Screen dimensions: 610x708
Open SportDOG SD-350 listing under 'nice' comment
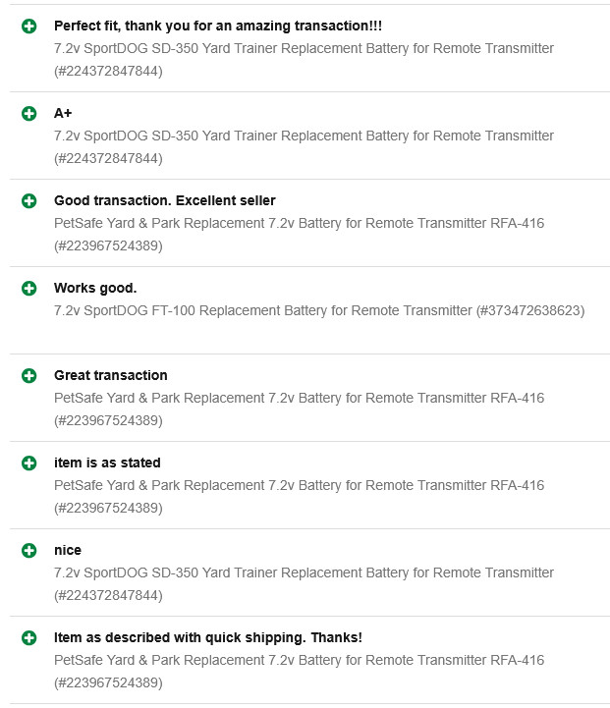(304, 584)
